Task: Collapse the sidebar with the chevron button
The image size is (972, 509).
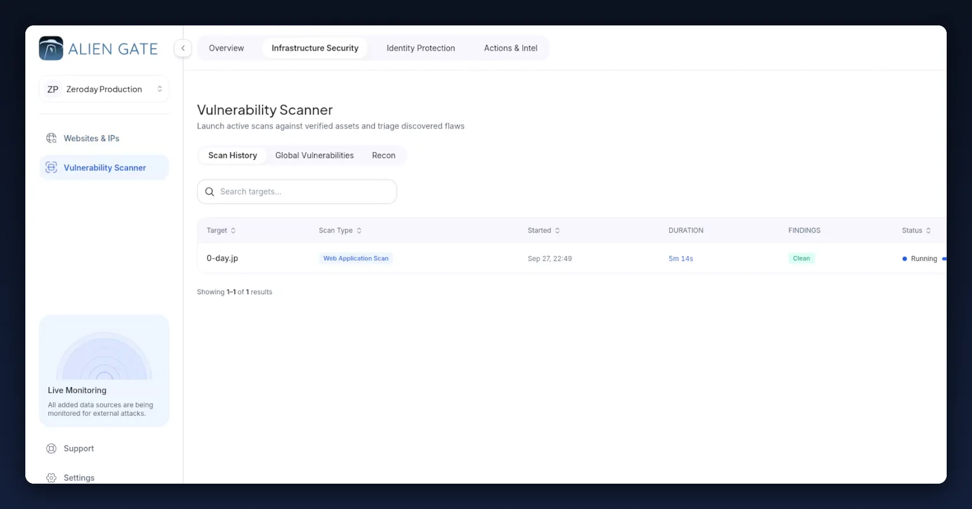Action: pyautogui.click(x=183, y=48)
